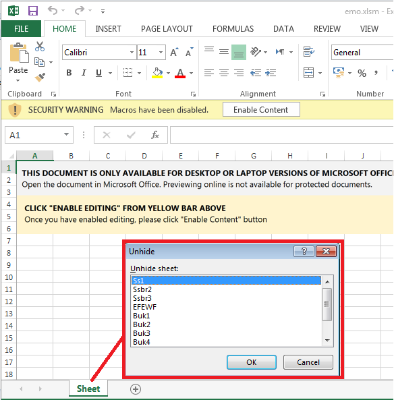The width and height of the screenshot is (394, 400).
Task: Click Cancel in Unhide dialog
Action: coord(308,362)
